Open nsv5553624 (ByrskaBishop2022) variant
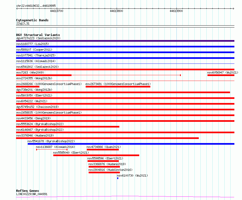The height and width of the screenshot is (200, 242). [40, 124]
